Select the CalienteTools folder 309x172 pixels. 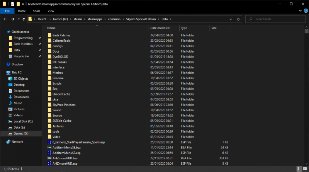click(x=61, y=41)
